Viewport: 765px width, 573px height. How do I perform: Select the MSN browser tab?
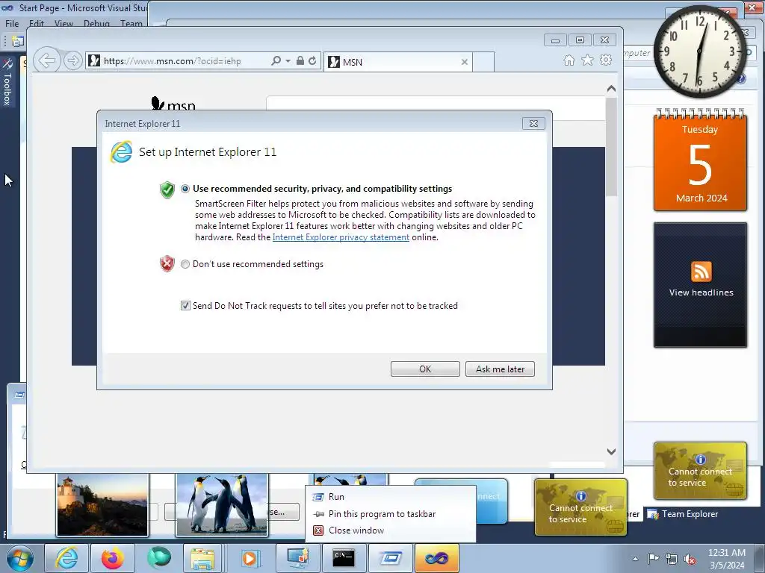pos(397,62)
